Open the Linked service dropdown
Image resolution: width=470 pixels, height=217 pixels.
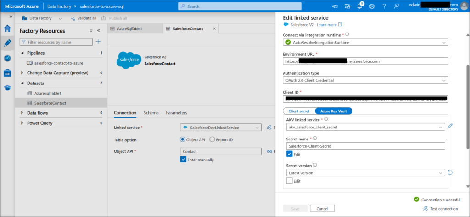(221, 128)
